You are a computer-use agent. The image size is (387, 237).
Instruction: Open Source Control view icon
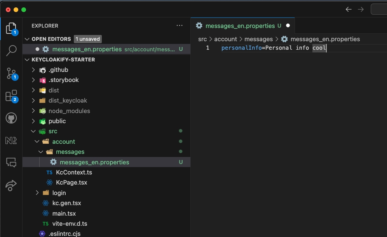11,73
